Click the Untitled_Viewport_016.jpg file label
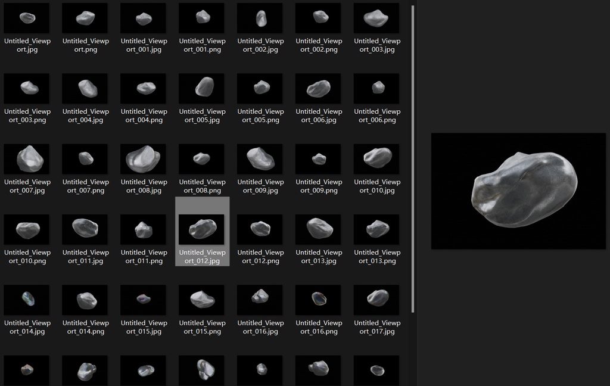The image size is (610, 386). point(261,327)
